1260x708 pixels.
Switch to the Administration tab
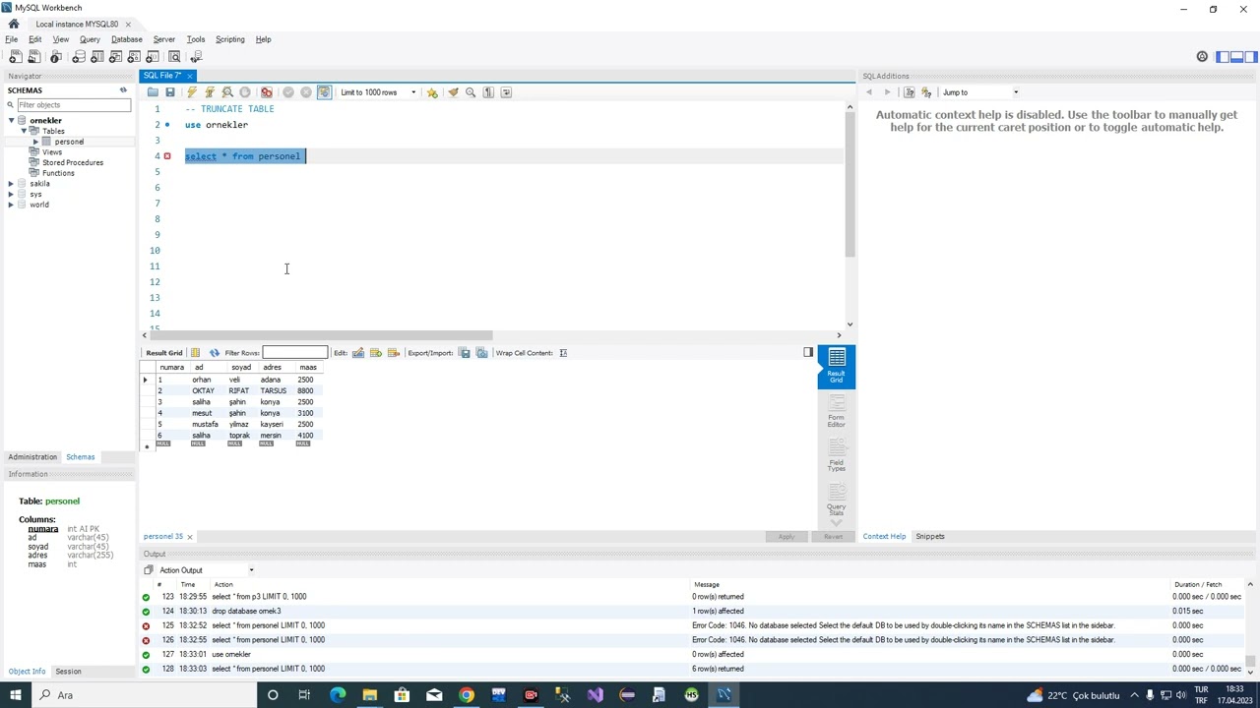[x=32, y=457]
